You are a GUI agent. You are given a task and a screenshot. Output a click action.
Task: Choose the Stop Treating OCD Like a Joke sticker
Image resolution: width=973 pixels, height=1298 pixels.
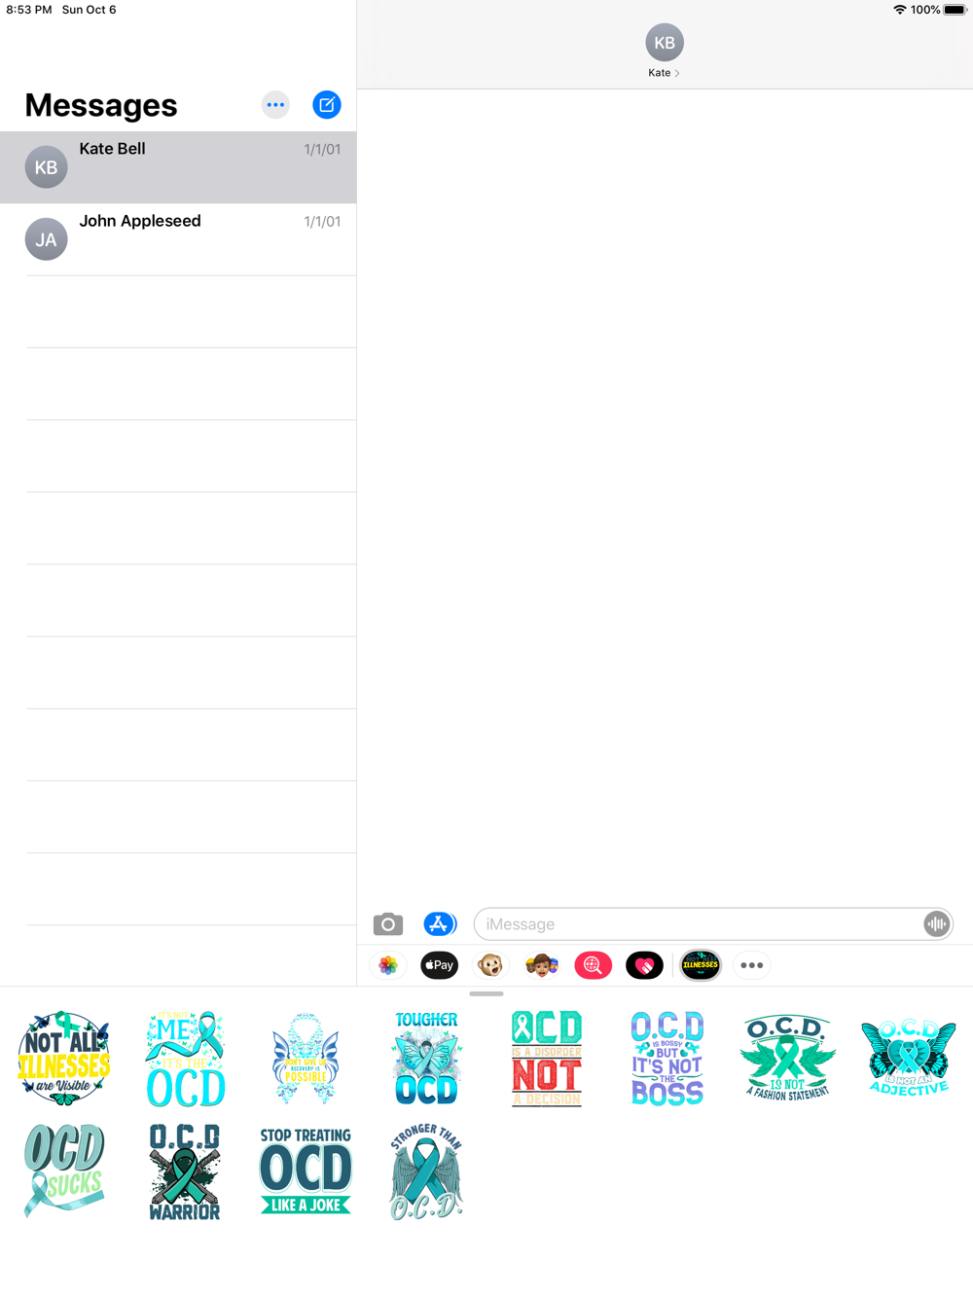pyautogui.click(x=306, y=1172)
